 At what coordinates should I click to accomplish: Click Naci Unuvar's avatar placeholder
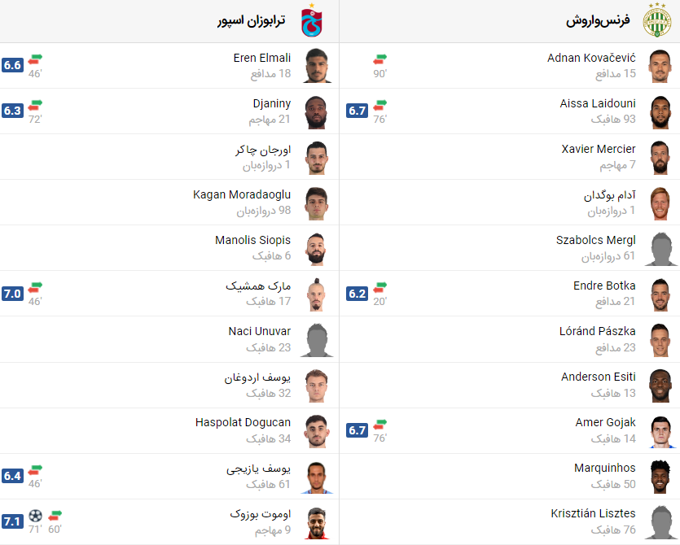317,339
